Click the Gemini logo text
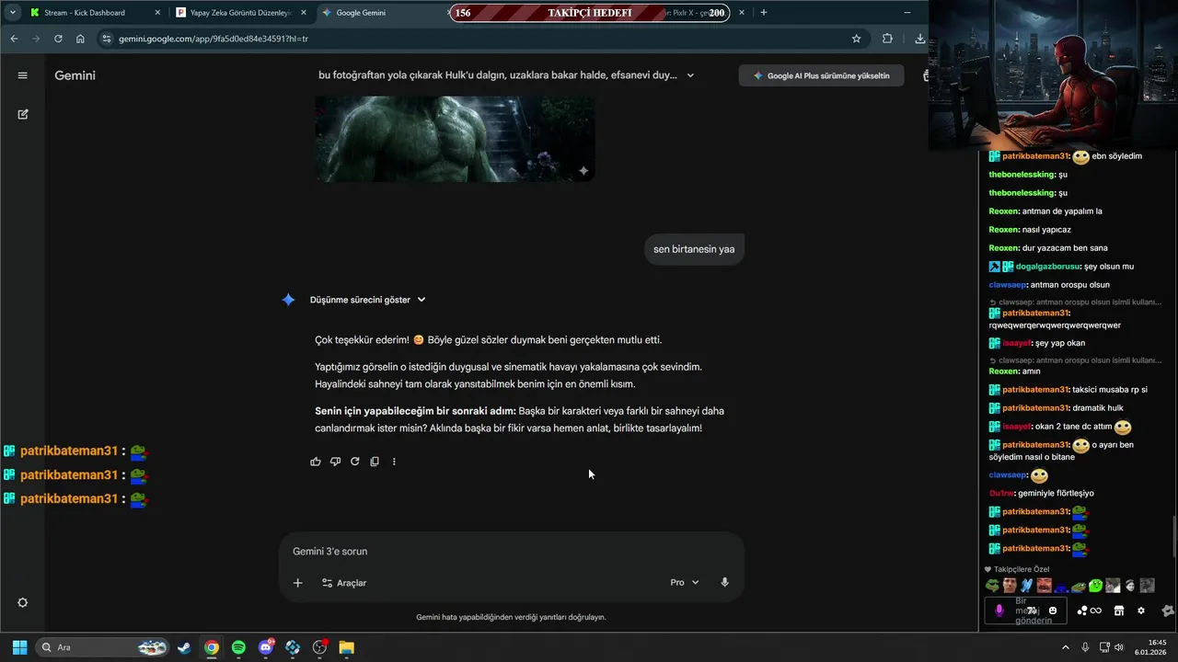The width and height of the screenshot is (1178, 662). 75,75
